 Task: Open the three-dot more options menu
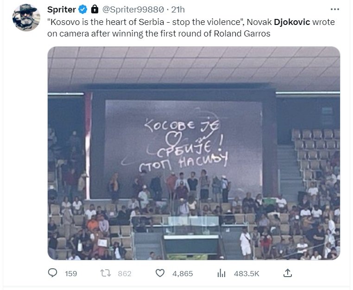pyautogui.click(x=334, y=9)
